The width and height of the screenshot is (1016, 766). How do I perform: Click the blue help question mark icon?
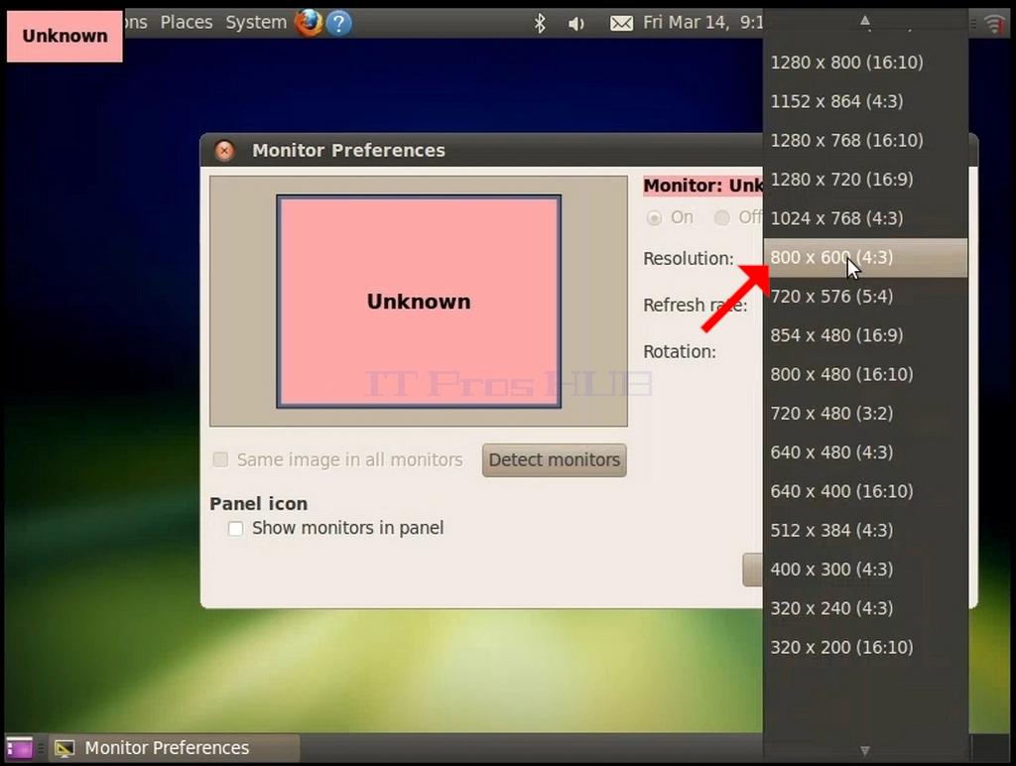[x=339, y=24]
